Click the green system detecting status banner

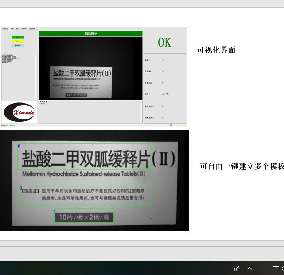click(x=90, y=34)
